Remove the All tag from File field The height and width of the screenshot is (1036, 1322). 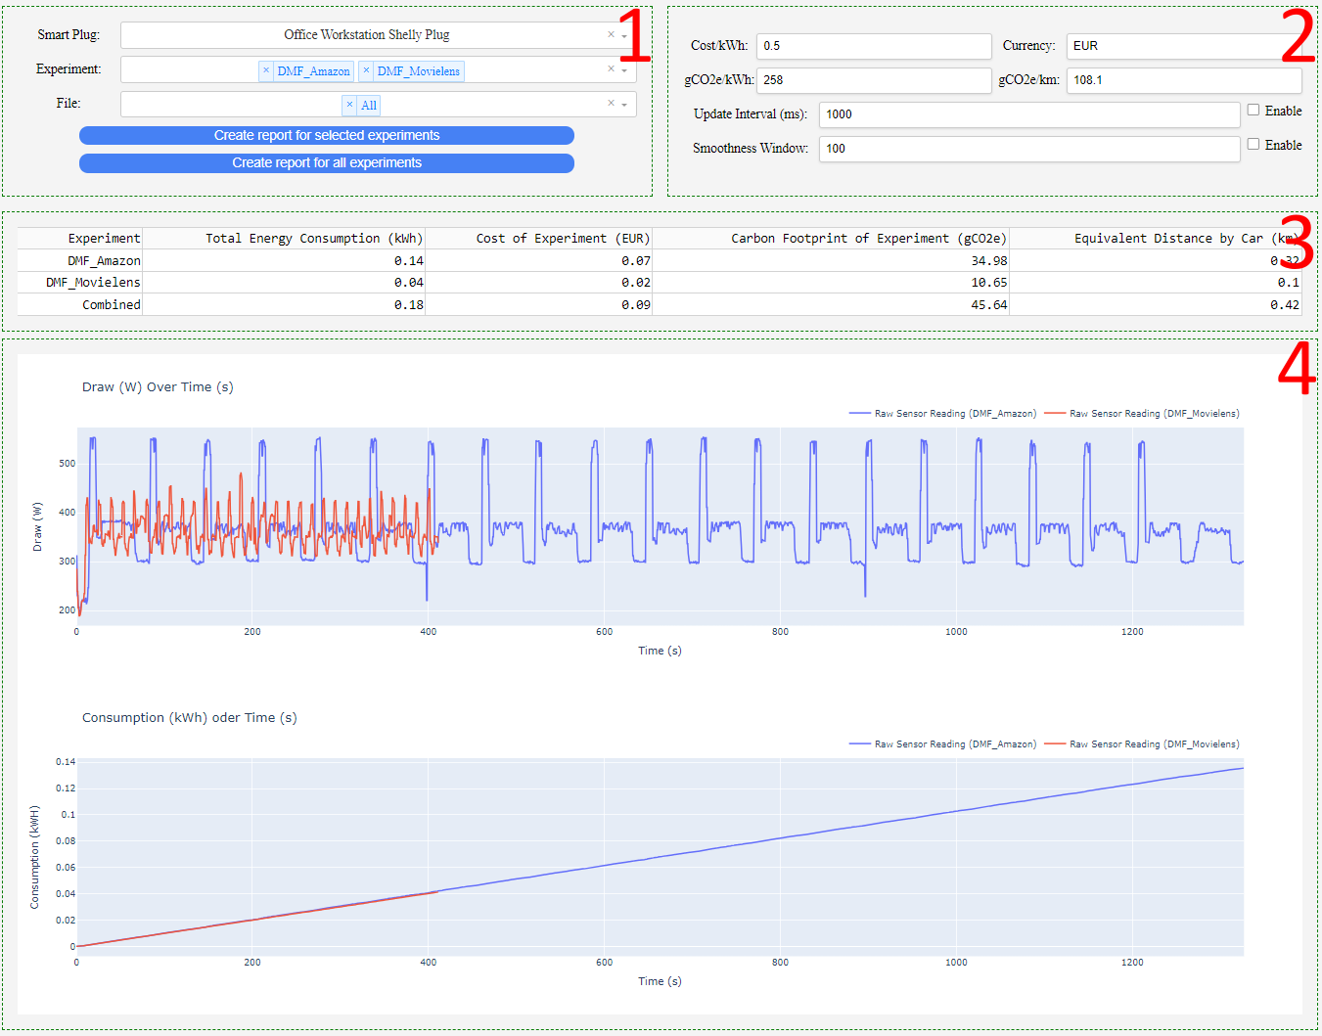click(349, 105)
